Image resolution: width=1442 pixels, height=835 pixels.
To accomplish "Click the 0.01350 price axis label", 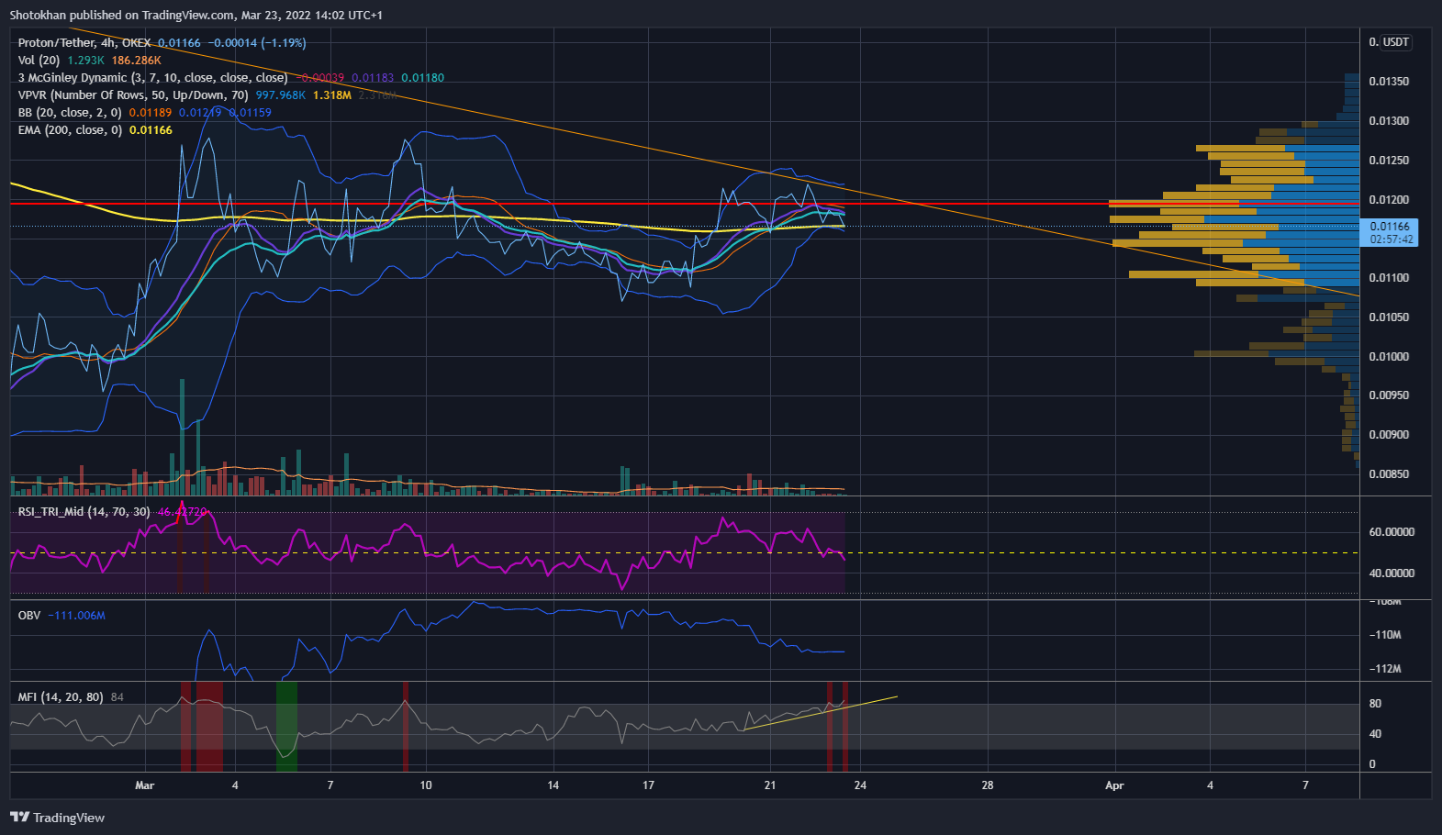I will click(x=1389, y=82).
